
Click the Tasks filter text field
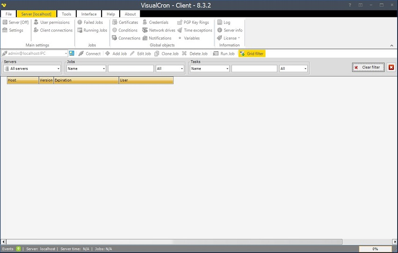tap(254, 69)
